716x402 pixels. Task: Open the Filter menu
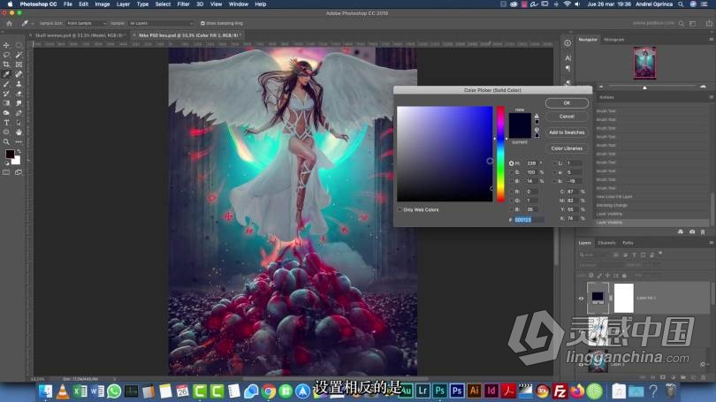point(183,4)
